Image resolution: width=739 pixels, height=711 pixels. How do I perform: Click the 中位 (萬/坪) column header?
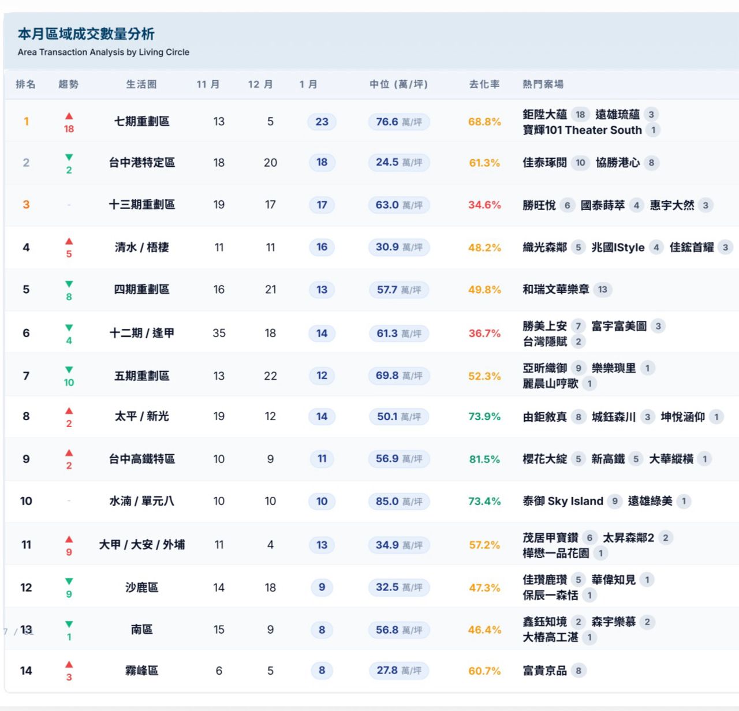[398, 84]
